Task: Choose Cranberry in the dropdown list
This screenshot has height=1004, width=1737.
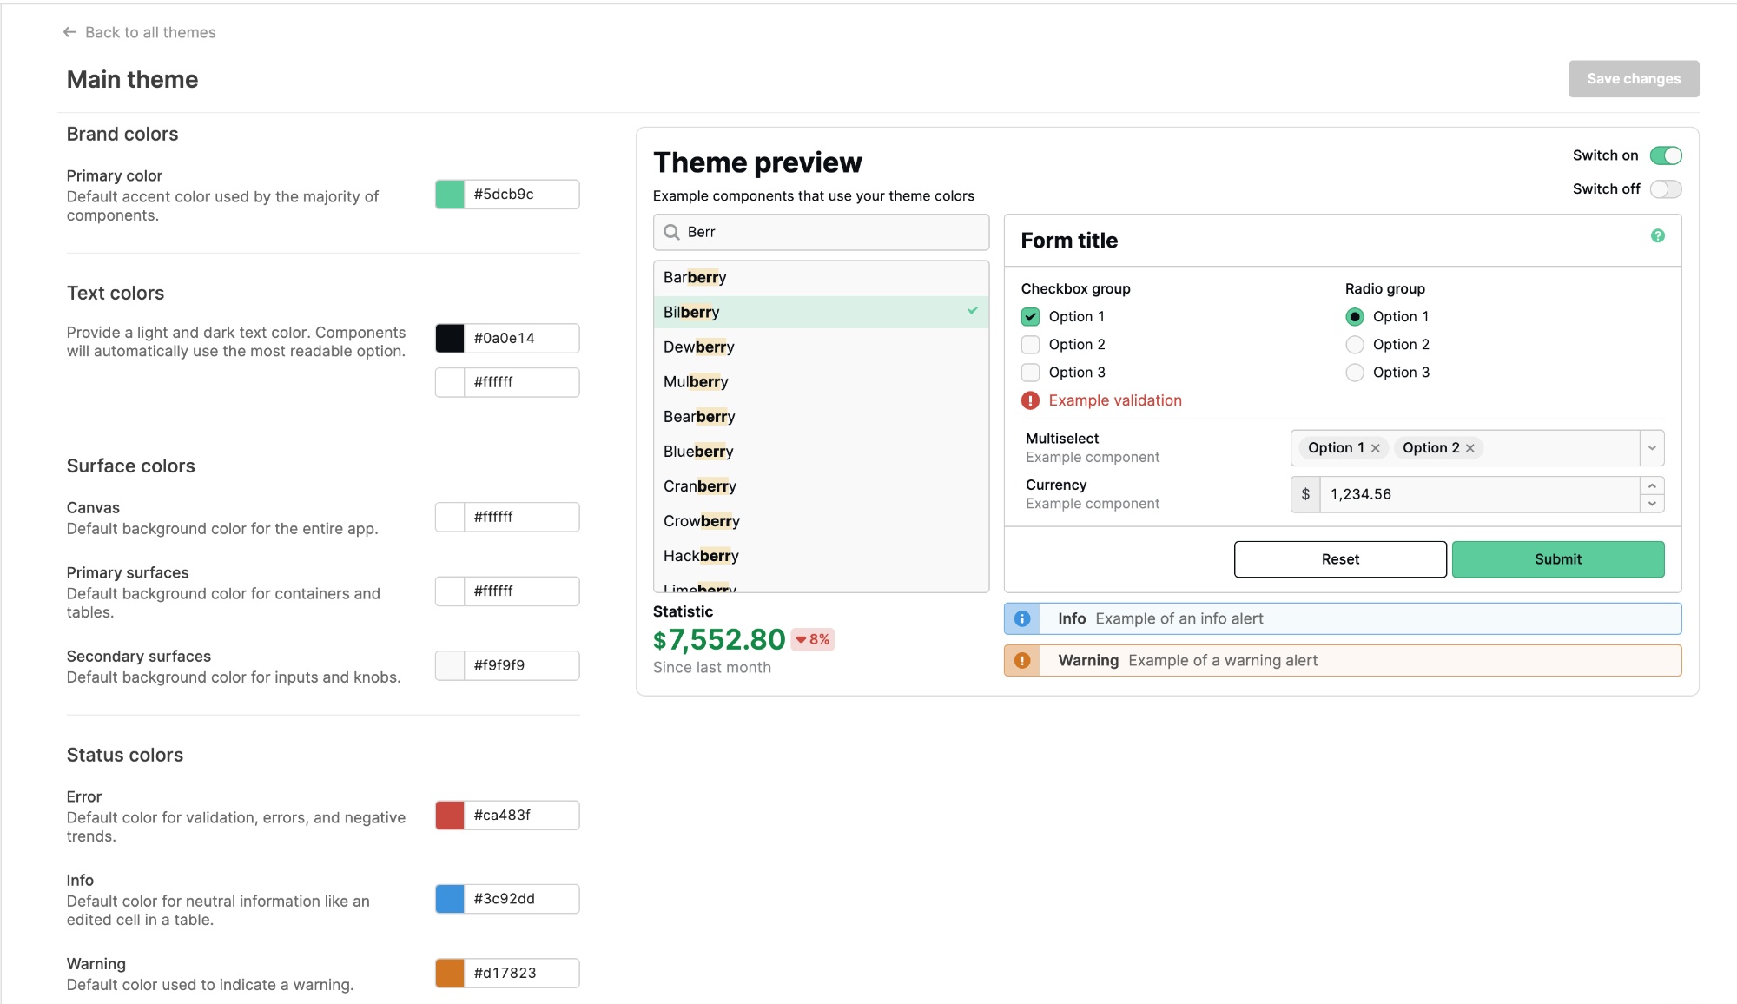Action: point(700,486)
